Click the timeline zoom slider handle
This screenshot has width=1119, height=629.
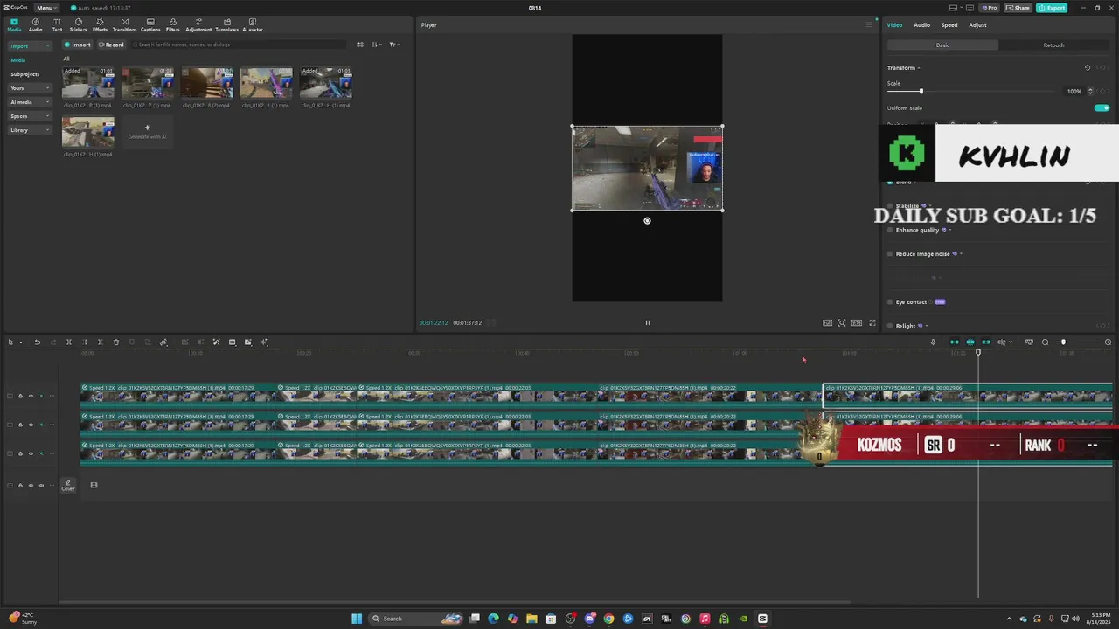coord(1062,342)
